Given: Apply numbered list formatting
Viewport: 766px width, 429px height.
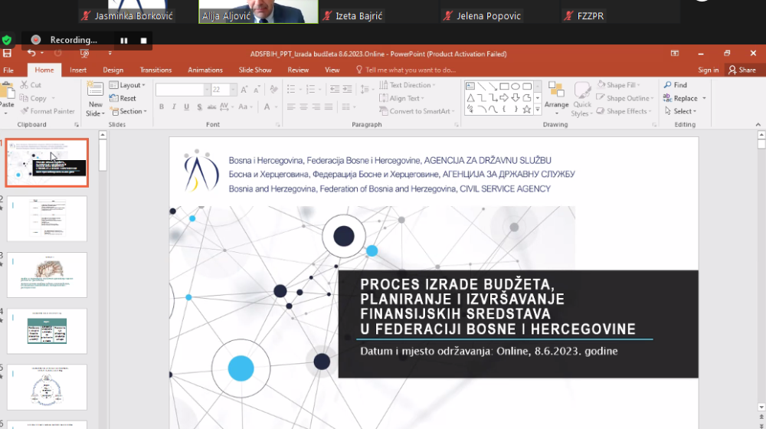Looking at the screenshot, I should pos(313,89).
